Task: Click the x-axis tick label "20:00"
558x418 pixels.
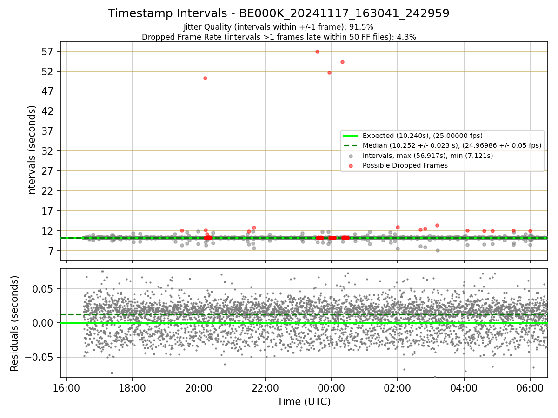Action: point(199,387)
